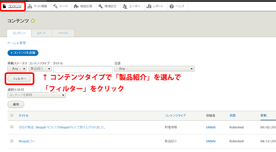The image size is (276, 152).
Task: Check the box for Drupalミラー row
Action: click(12, 141)
